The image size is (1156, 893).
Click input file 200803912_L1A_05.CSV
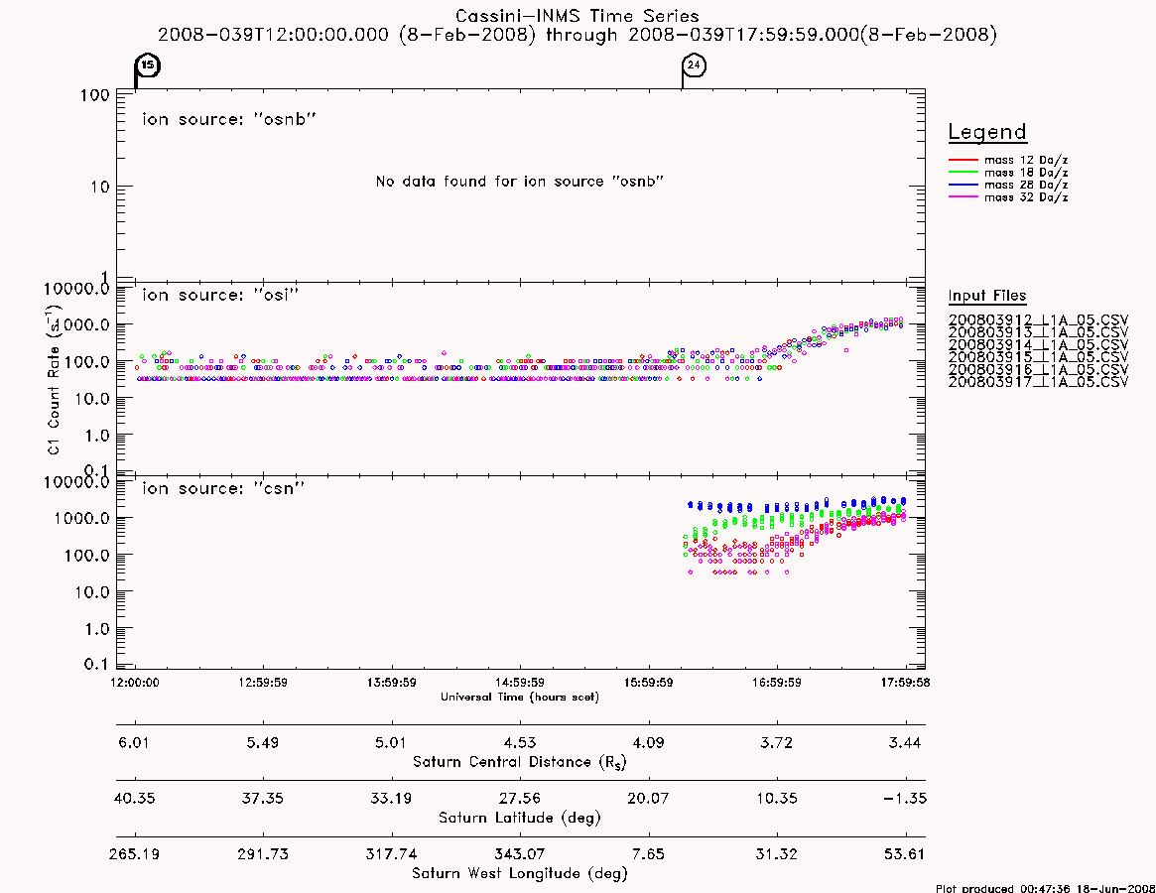coord(1038,320)
